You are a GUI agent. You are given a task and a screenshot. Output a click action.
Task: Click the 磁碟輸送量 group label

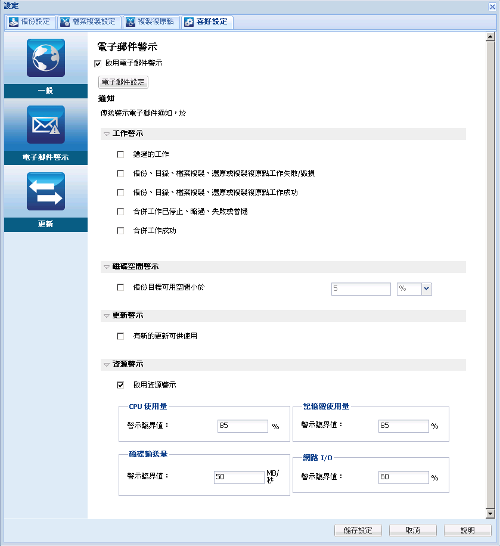tap(148, 454)
